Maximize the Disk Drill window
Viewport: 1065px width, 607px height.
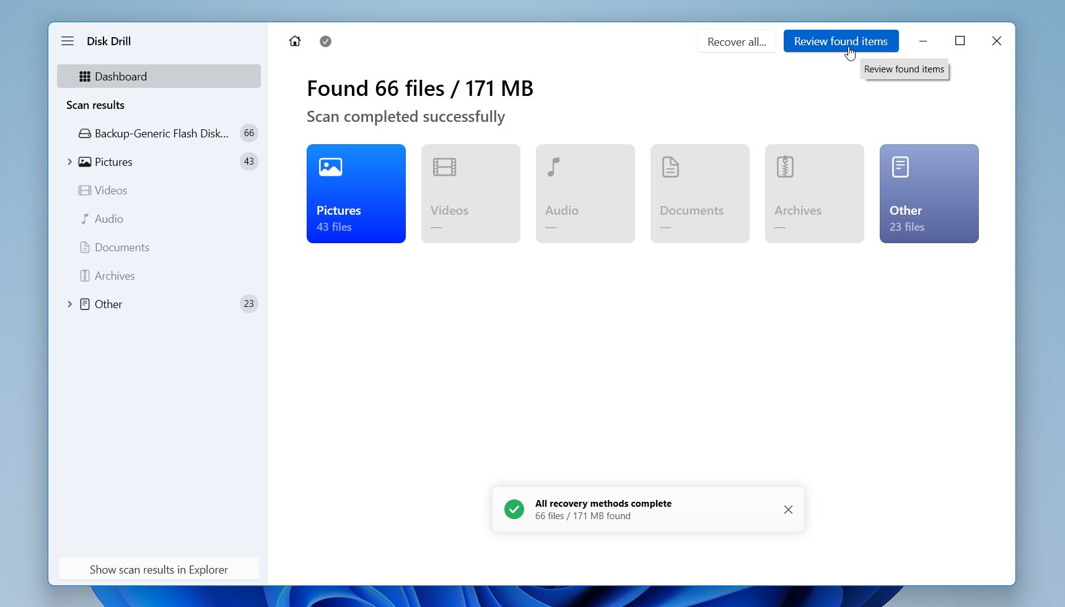[960, 41]
